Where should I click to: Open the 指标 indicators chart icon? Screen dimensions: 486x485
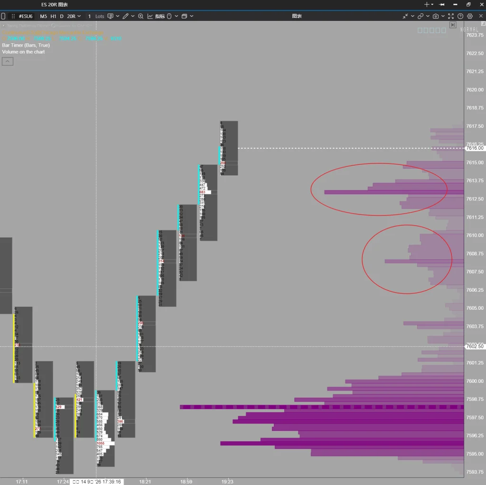[150, 16]
